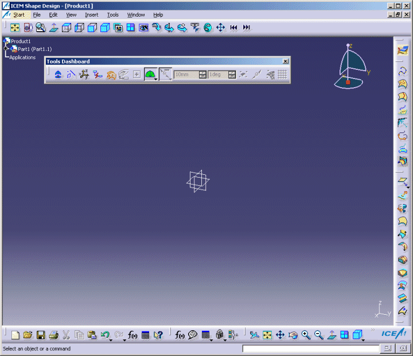
Task: Open the Insert menu
Action: 91,15
